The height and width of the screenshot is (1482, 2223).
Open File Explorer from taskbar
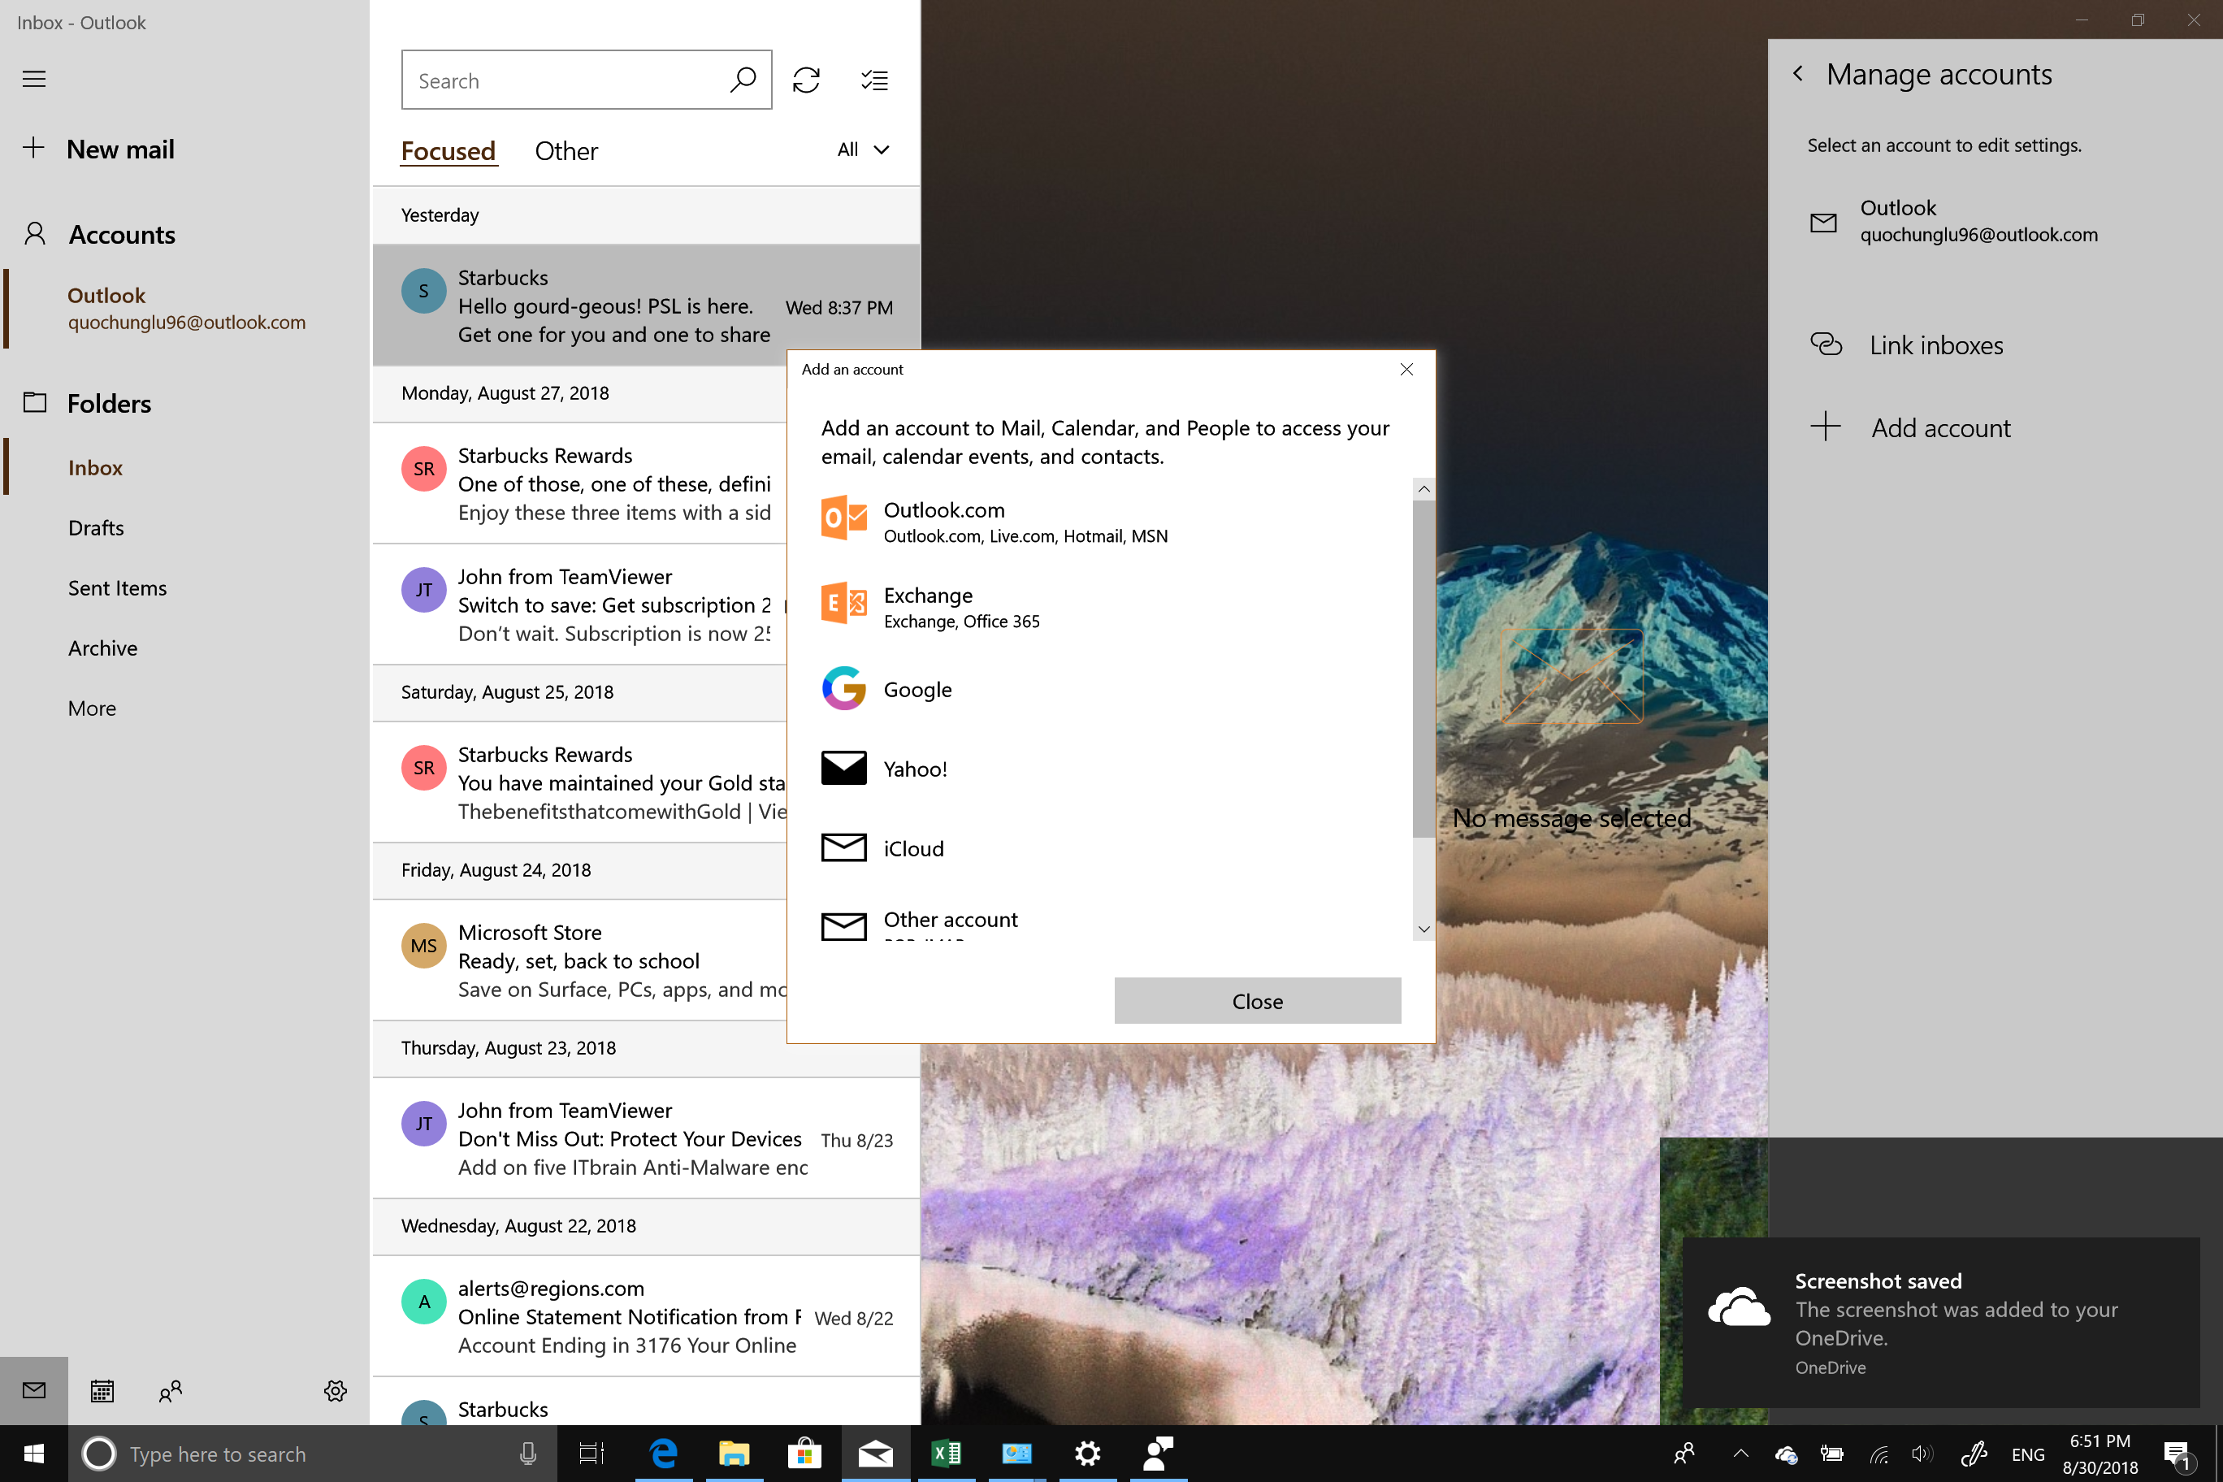[x=734, y=1454]
